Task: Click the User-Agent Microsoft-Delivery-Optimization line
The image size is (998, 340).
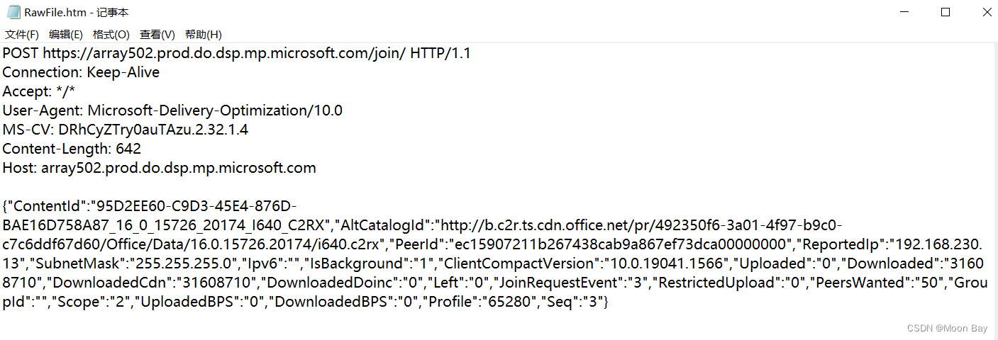Action: click(x=172, y=110)
